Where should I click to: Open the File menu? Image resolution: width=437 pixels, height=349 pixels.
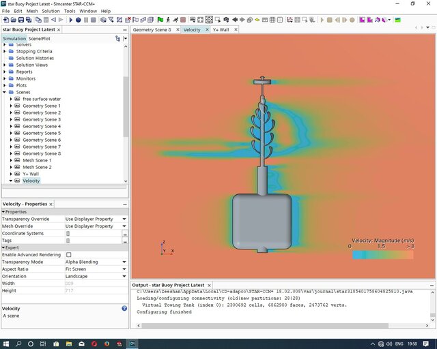pyautogui.click(x=5, y=11)
